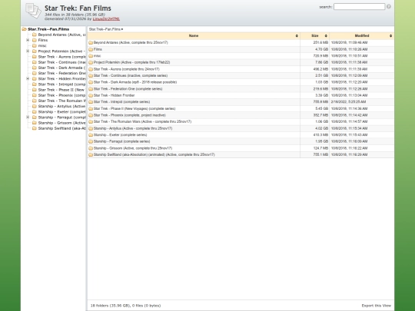415x311 pixels.
Task: Click folder icon of Films list row
Action: point(91,49)
